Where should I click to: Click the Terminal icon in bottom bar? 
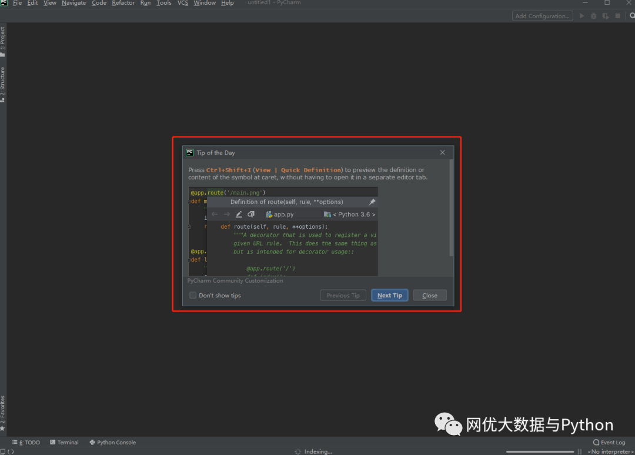click(x=53, y=442)
